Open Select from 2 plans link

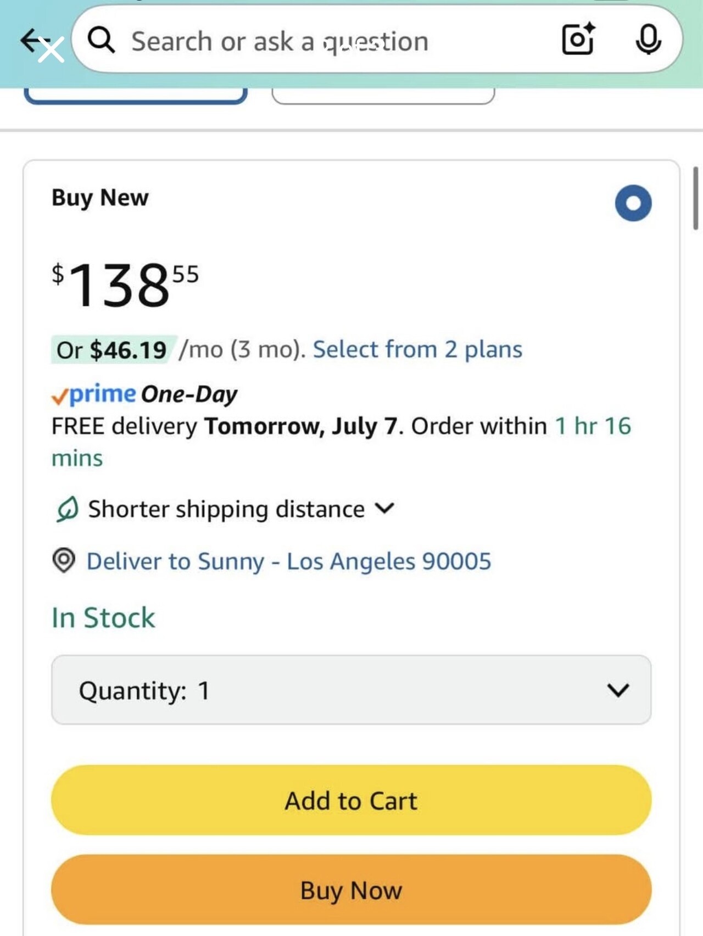pyautogui.click(x=417, y=349)
